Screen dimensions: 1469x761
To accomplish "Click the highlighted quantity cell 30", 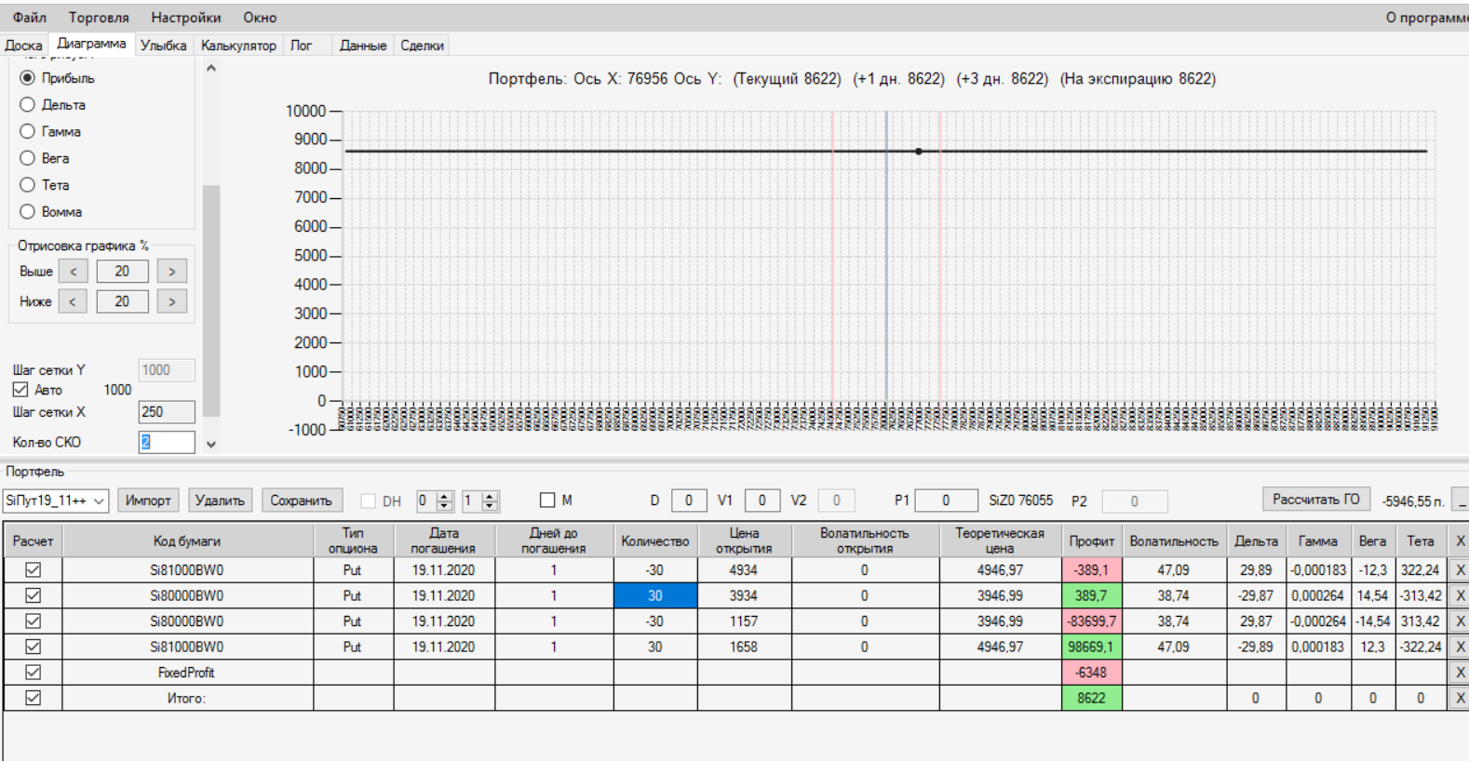I will pyautogui.click(x=655, y=595).
